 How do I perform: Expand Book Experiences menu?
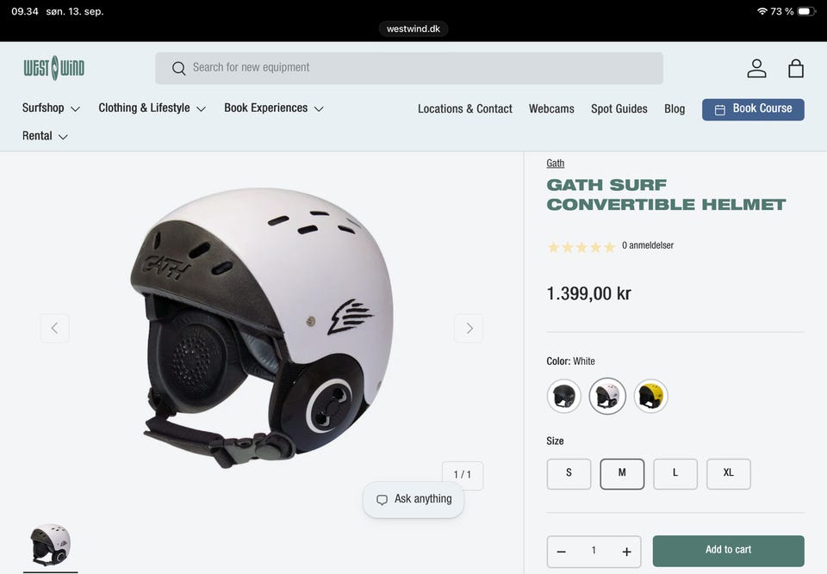click(x=274, y=108)
